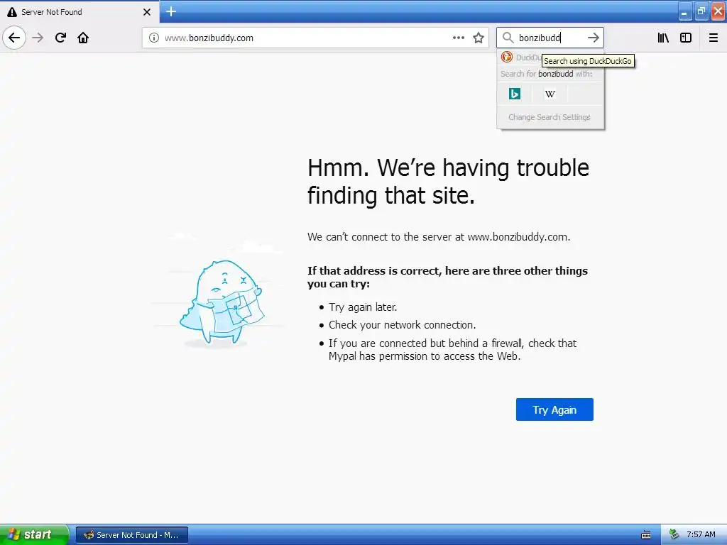This screenshot has height=545, width=727.
Task: Click the 7:57 AM clock
Action: pos(701,534)
